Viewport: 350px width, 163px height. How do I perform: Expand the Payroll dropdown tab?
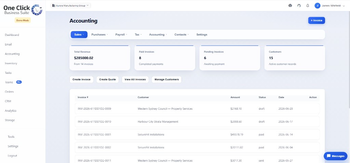[121, 35]
